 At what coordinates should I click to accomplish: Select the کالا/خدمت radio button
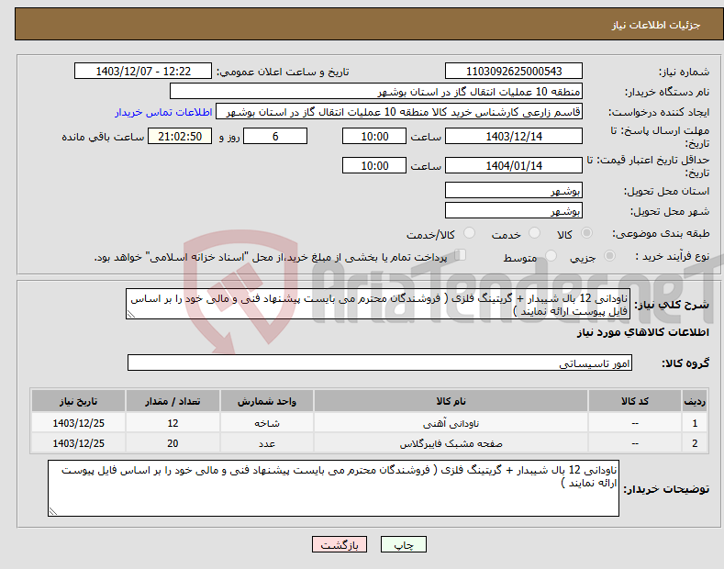click(x=469, y=233)
